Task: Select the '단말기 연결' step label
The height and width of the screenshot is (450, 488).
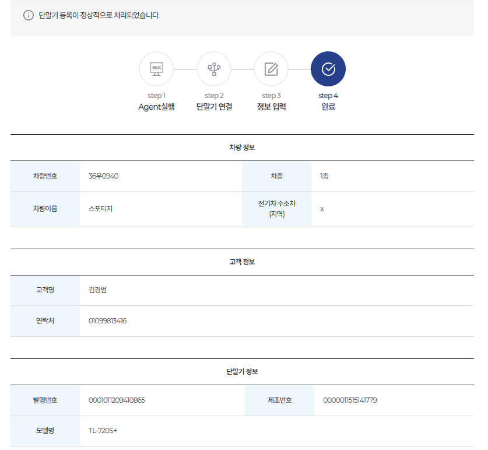Action: [x=214, y=107]
